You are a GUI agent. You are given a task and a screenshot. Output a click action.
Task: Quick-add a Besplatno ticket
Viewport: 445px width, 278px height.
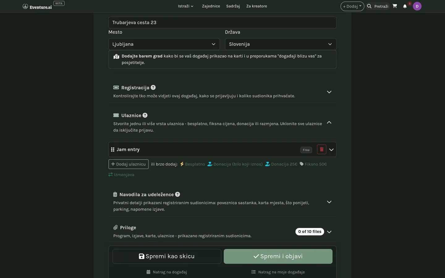pyautogui.click(x=193, y=164)
